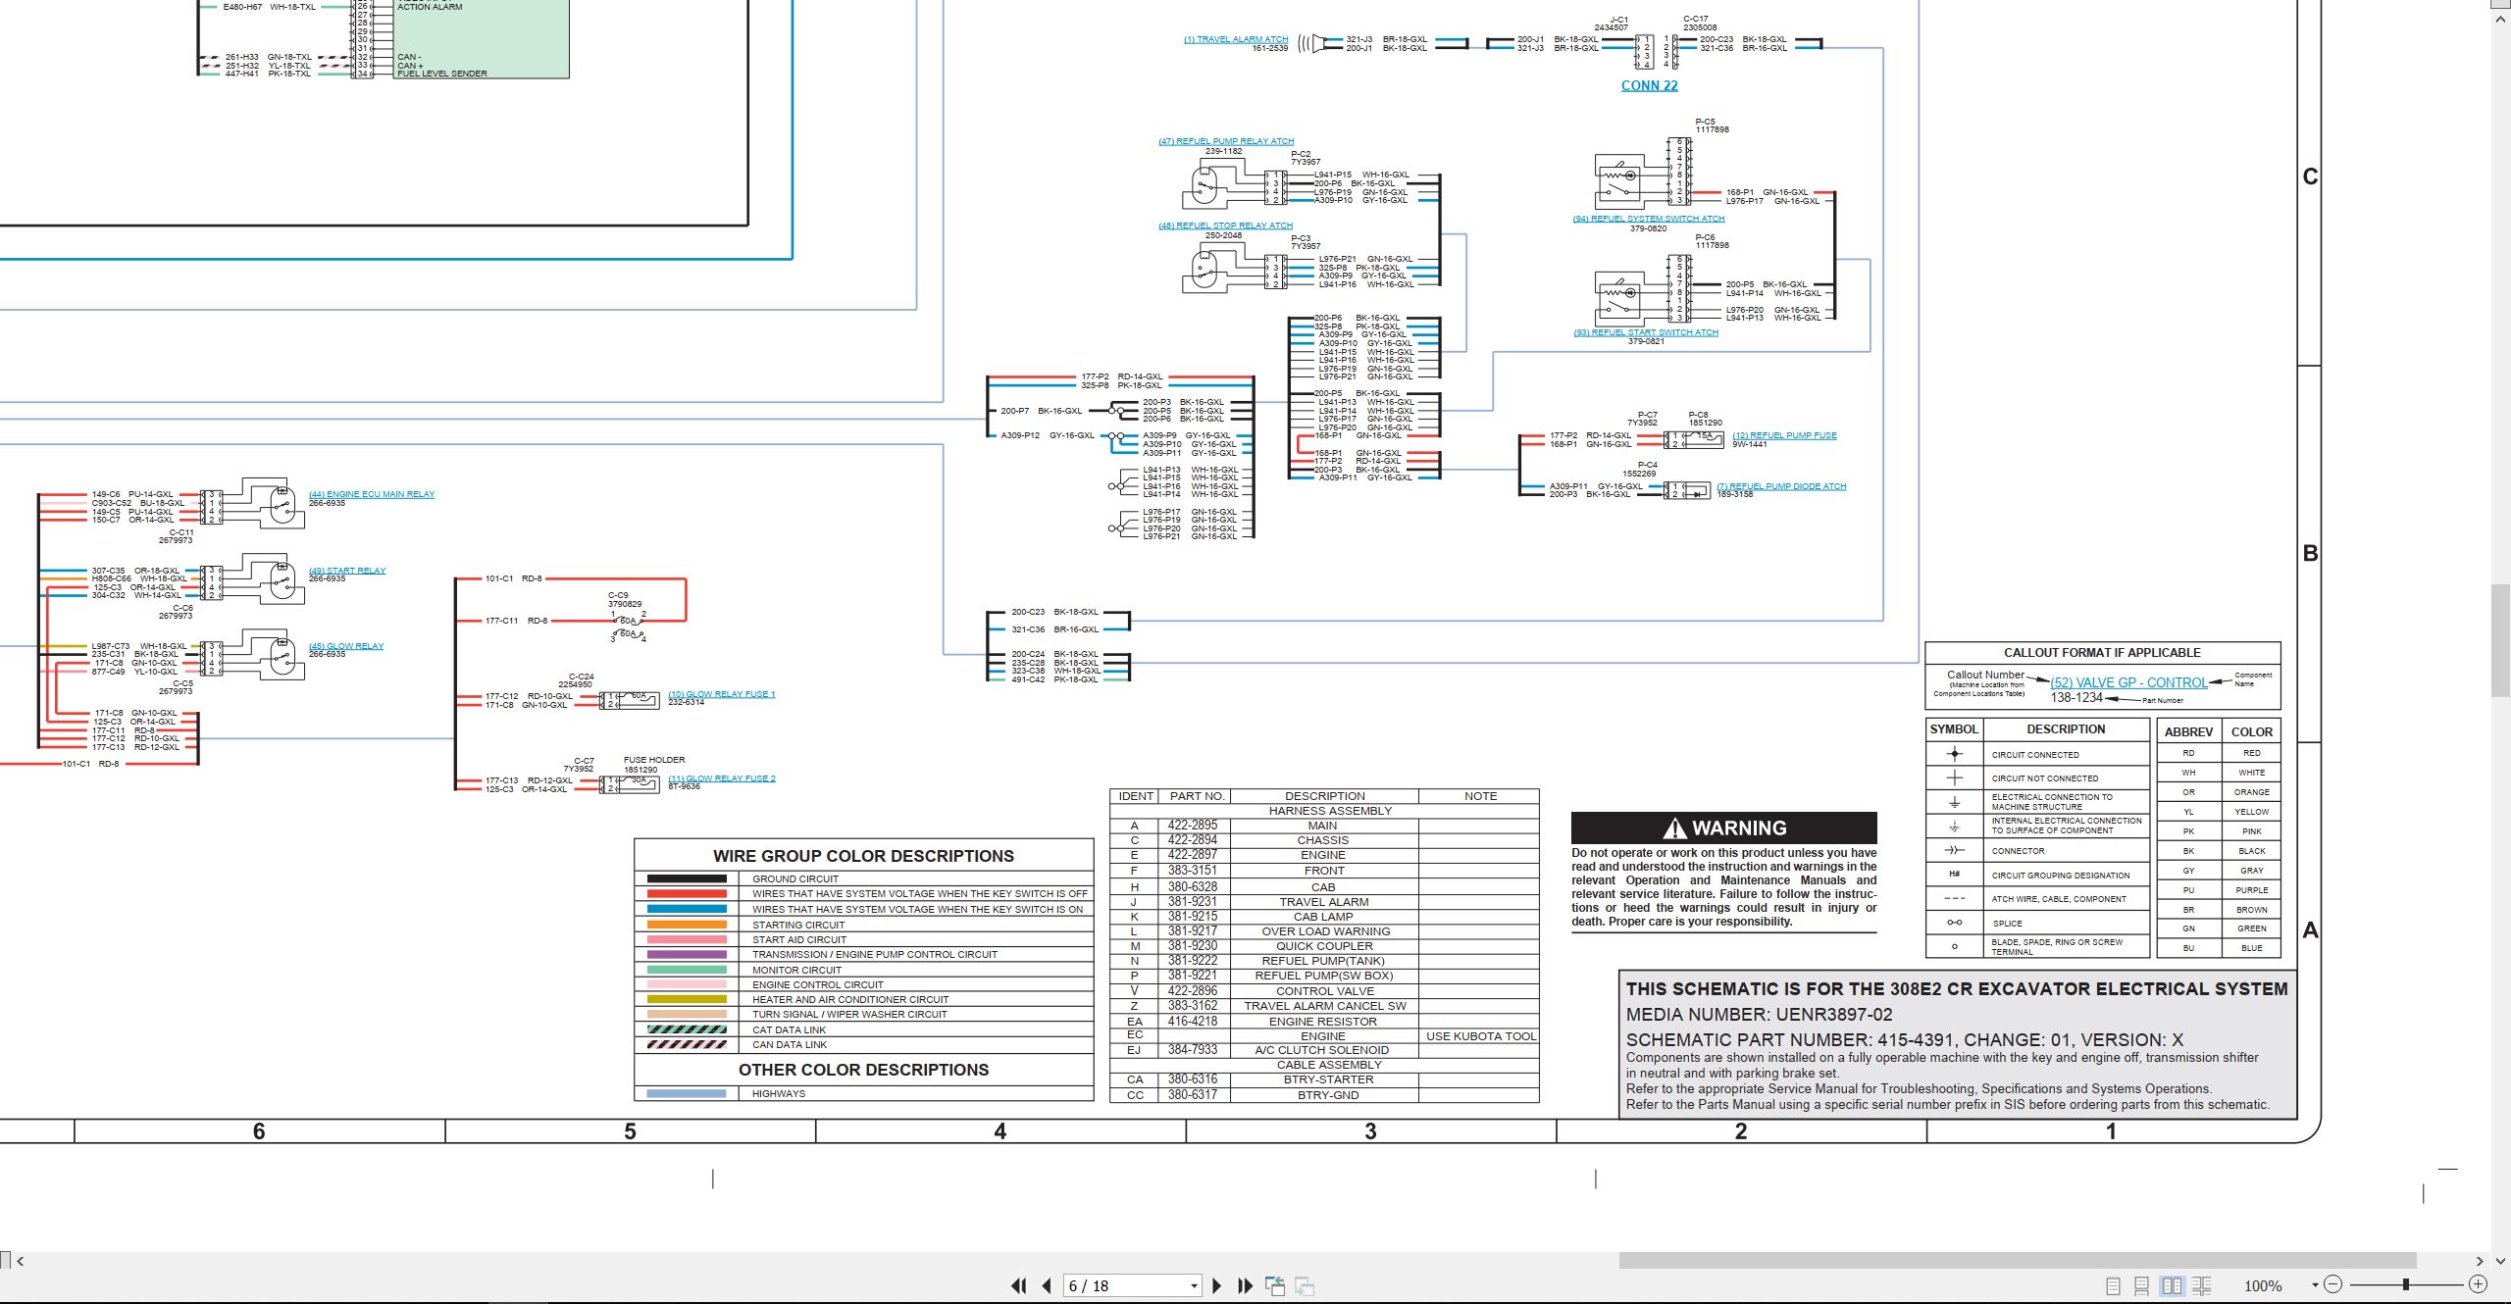Screen dimensions: 2511x1304
Task: Click the FUEL LEVEL SENDER label
Action: click(x=441, y=74)
